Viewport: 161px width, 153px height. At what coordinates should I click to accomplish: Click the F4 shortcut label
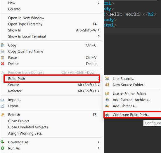pyautogui.click(x=95, y=24)
